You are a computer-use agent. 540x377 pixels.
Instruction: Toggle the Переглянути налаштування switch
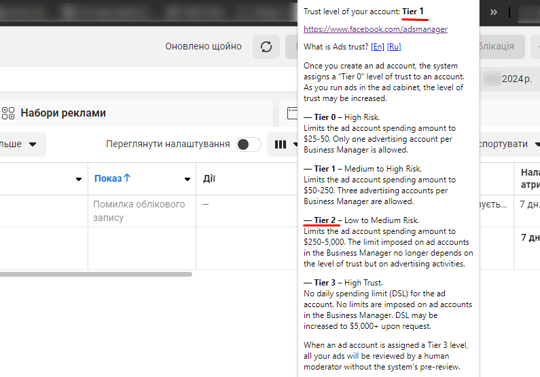[x=249, y=144]
